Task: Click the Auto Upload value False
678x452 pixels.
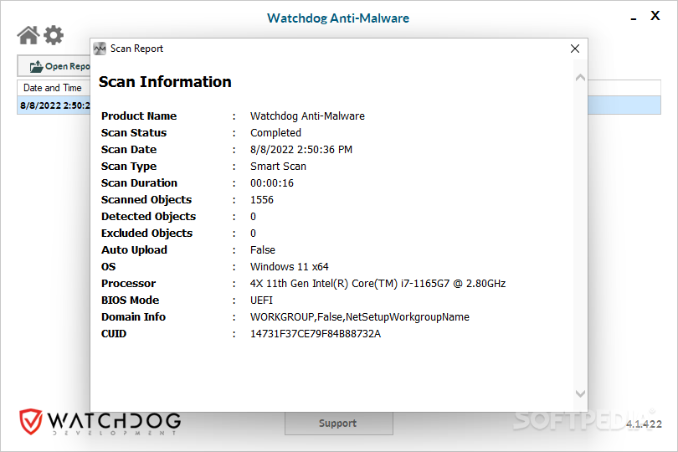Action: 263,250
